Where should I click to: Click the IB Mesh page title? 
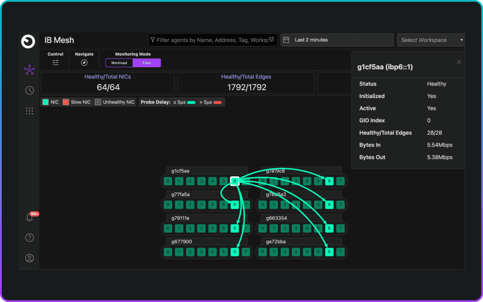[59, 40]
